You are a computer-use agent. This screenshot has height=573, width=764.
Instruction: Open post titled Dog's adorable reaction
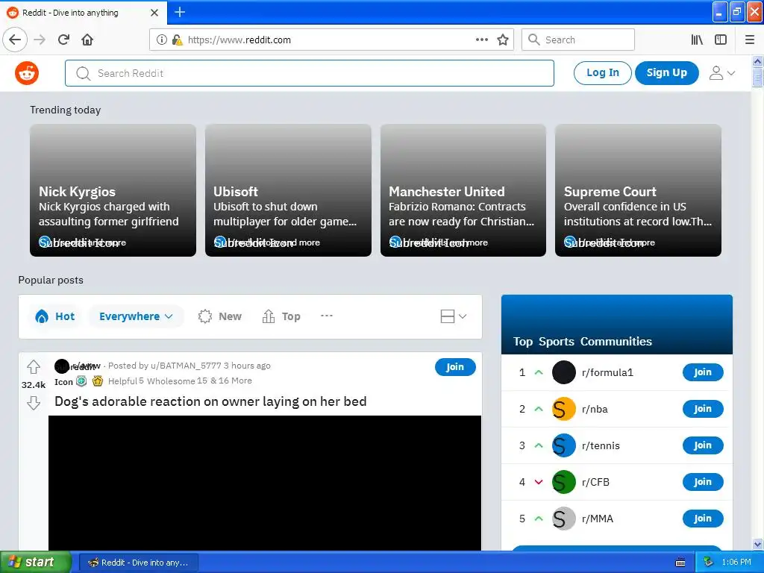(x=210, y=401)
